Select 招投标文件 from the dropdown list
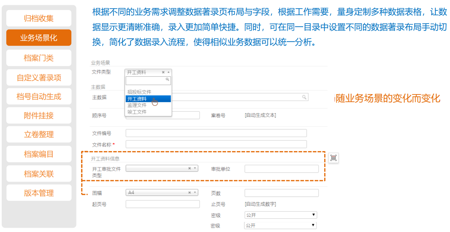450x232 pixels. coord(139,92)
